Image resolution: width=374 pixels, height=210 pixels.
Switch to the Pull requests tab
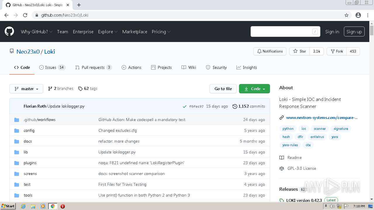[x=93, y=67]
